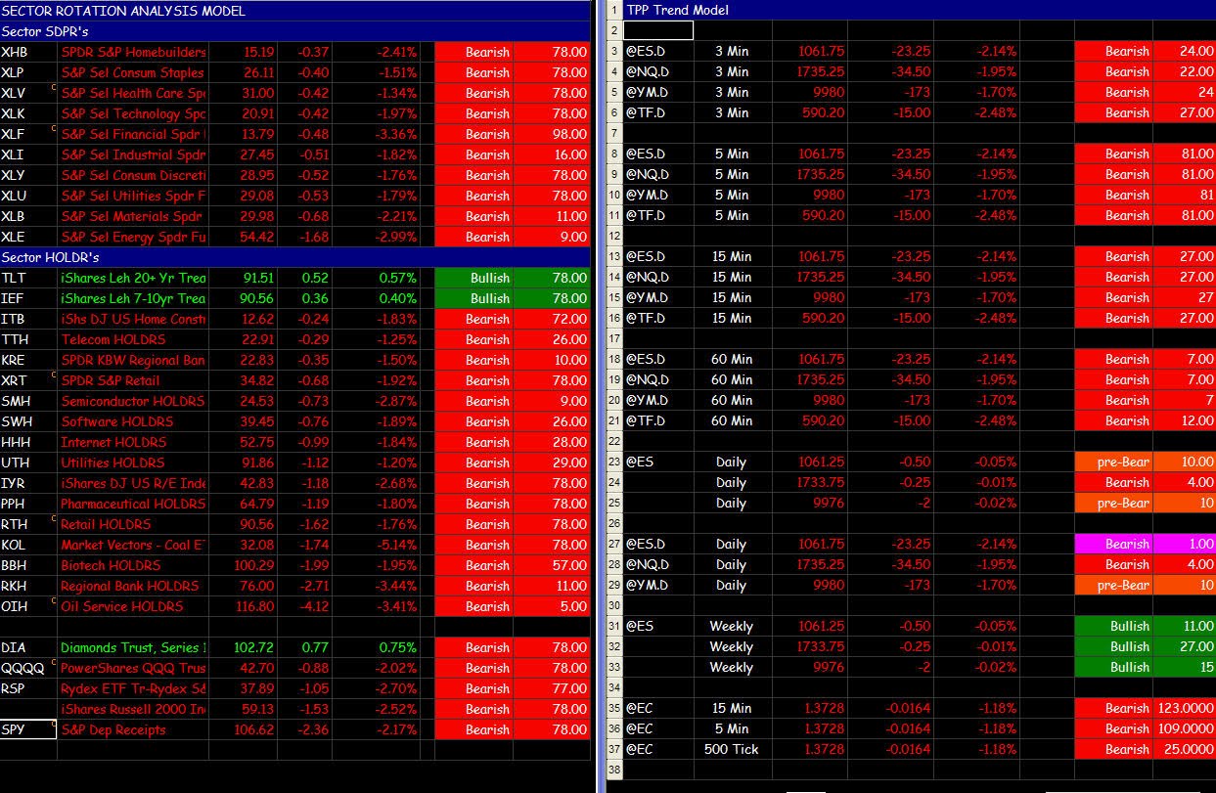The image size is (1216, 793).
Task: Click the 98.00 score in the XLF row
Action: [x=553, y=134]
